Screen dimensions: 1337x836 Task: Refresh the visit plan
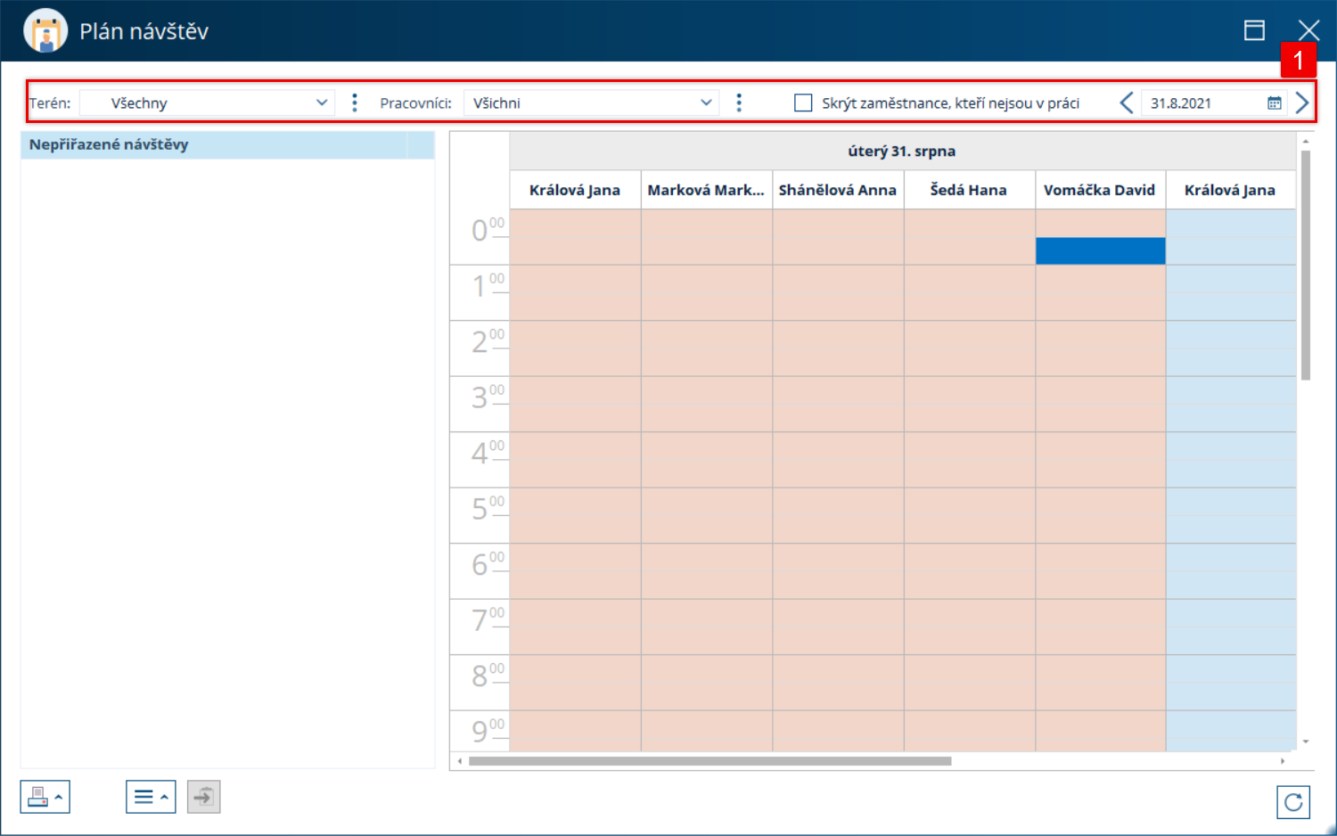click(x=1293, y=802)
